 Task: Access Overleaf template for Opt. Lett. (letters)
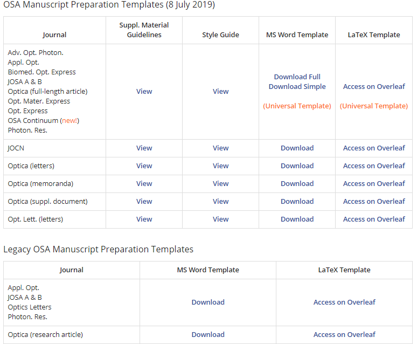(x=374, y=219)
